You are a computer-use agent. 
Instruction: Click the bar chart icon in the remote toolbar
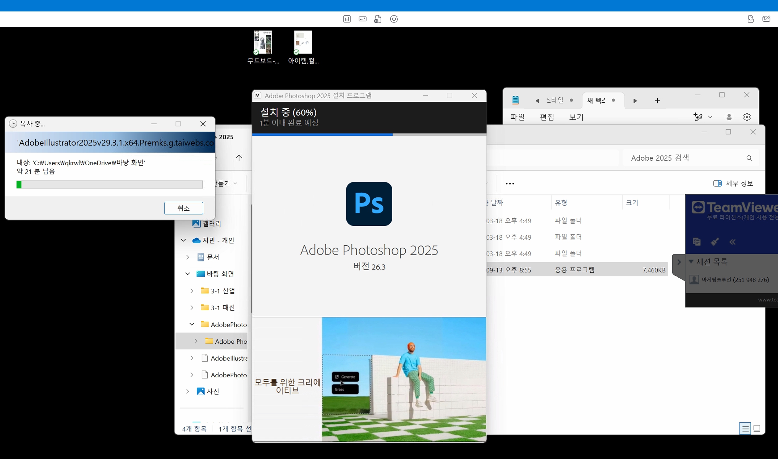[347, 19]
